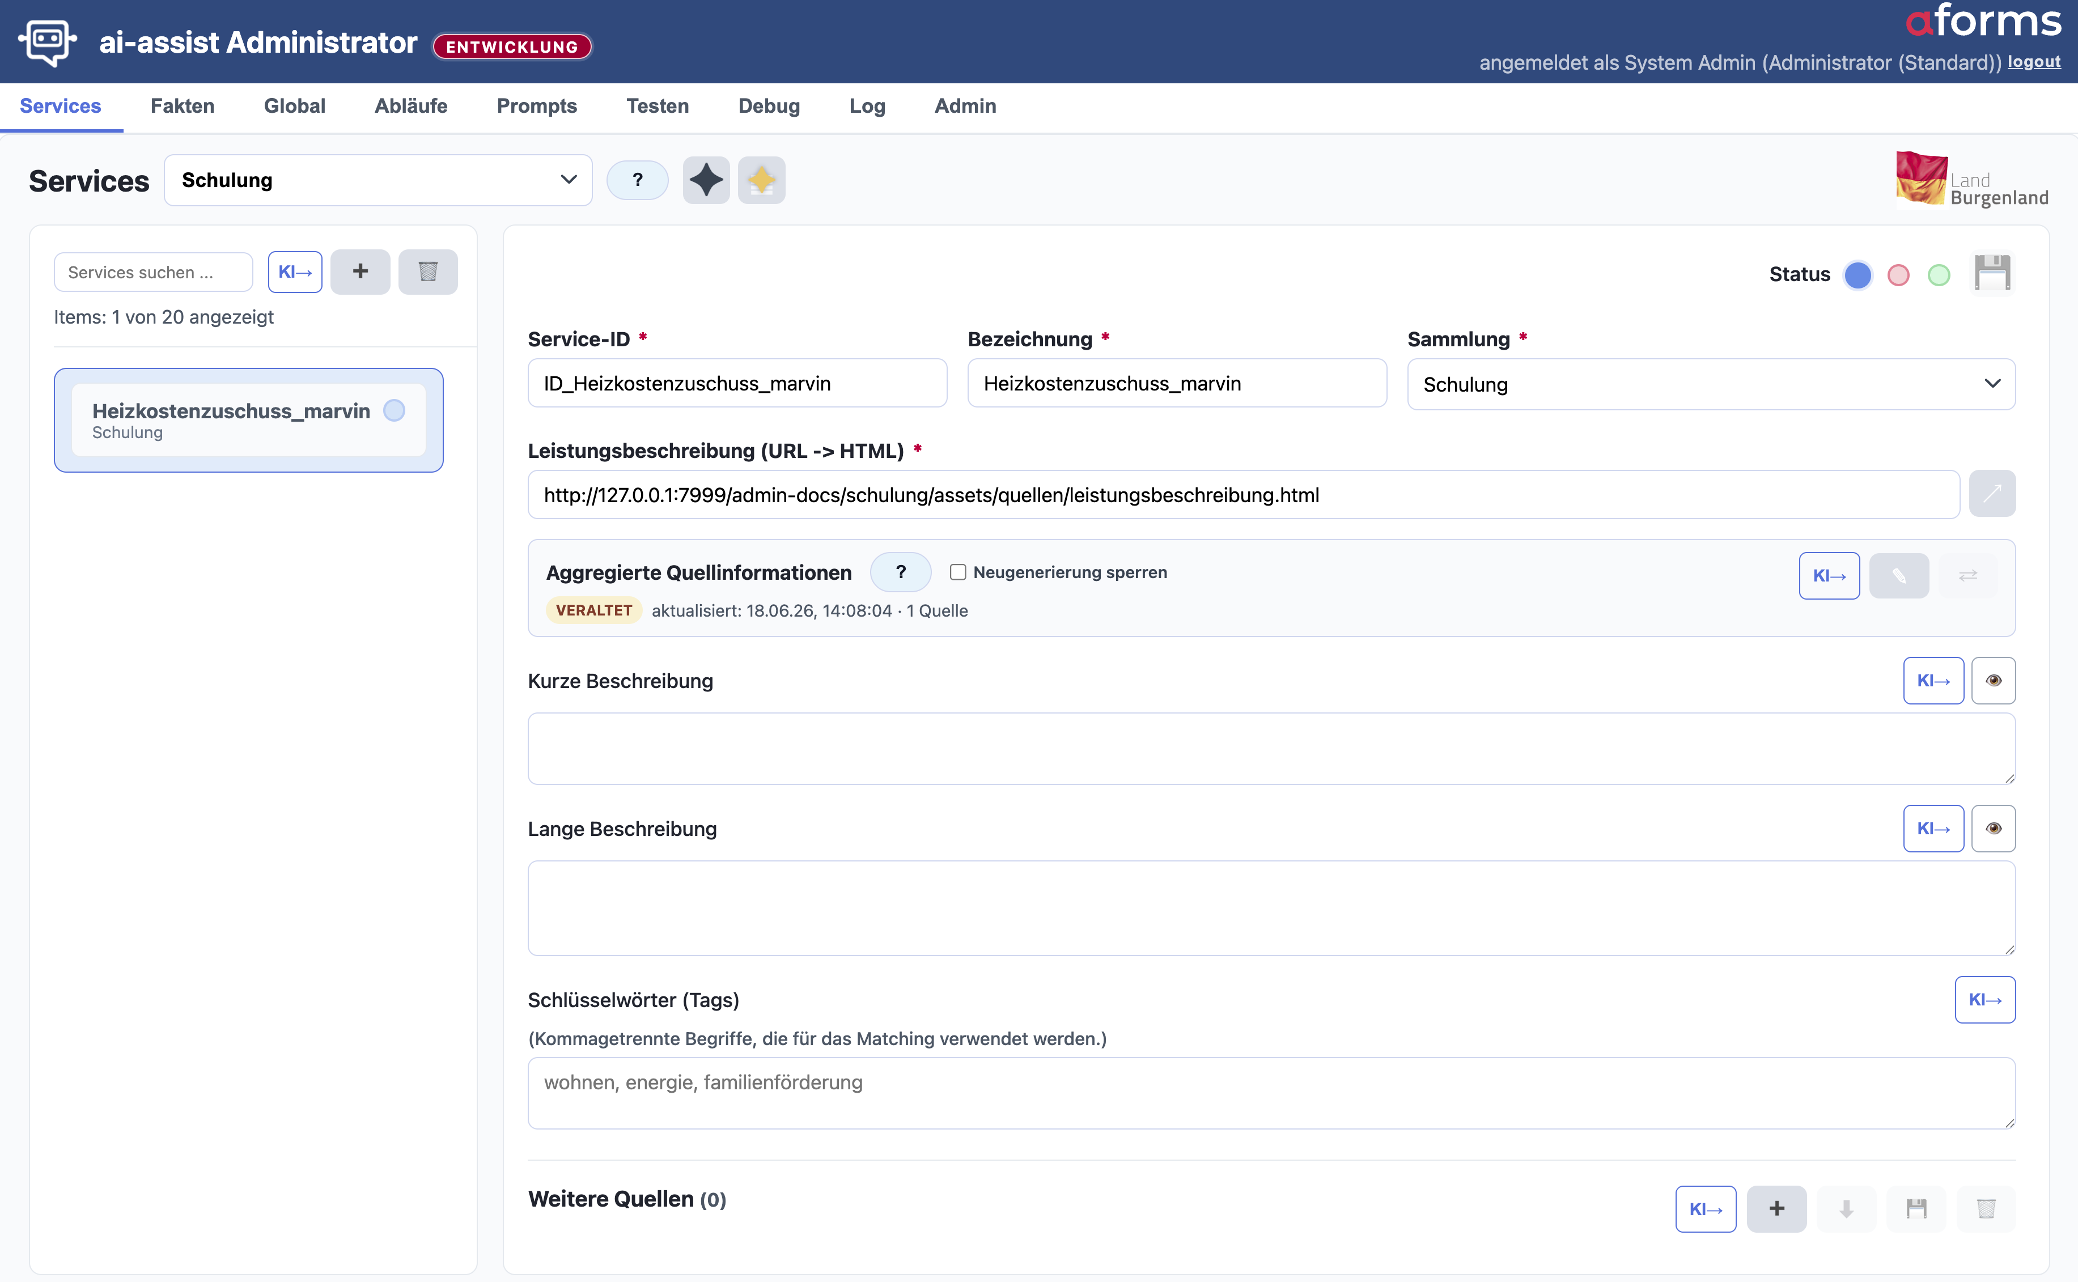Show preview of Lange Beschreibung with eye icon
This screenshot has height=1282, width=2078.
pyautogui.click(x=1993, y=829)
